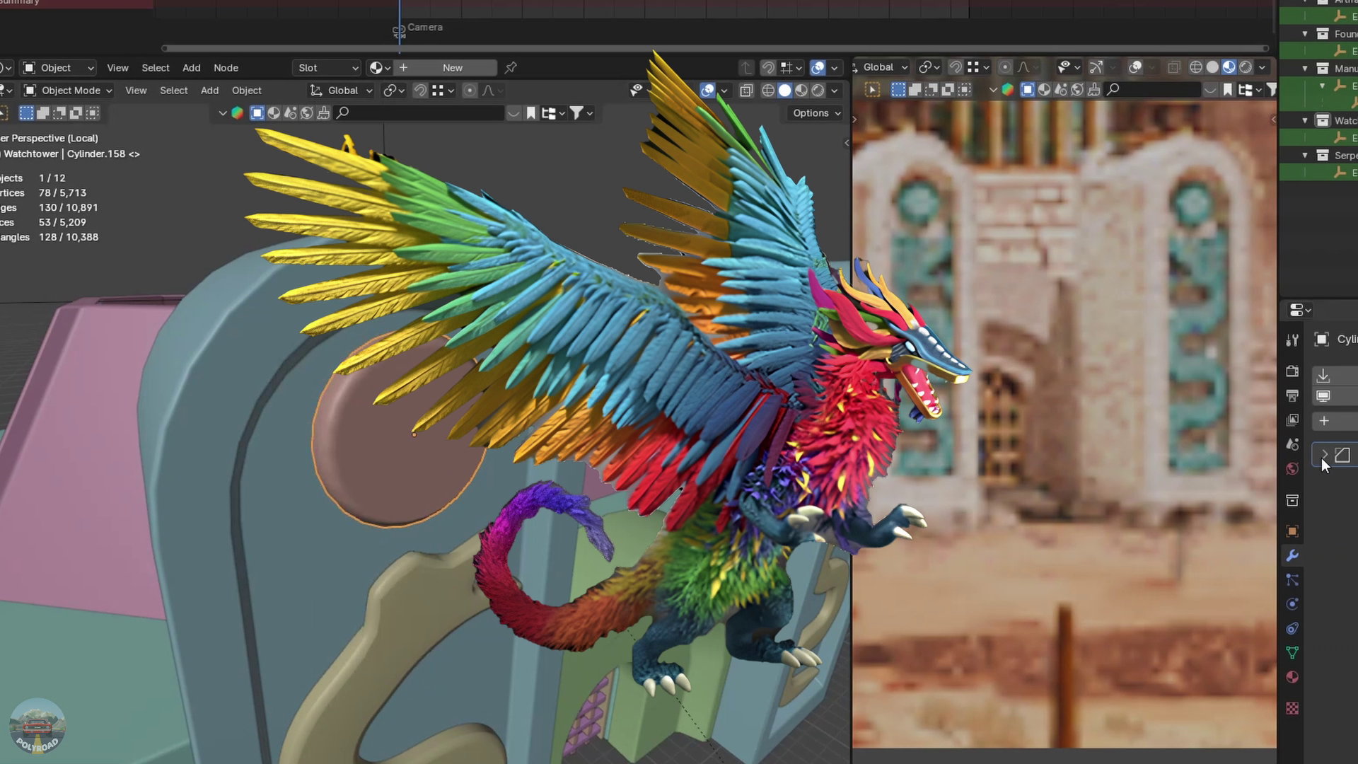Viewport: 1358px width, 764px height.
Task: Open the Object menu in 3D viewport
Action: pos(247,91)
